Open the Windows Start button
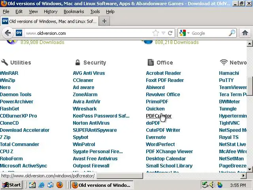 coord(11,185)
